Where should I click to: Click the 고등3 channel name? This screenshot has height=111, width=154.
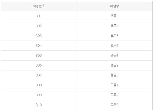(115, 105)
